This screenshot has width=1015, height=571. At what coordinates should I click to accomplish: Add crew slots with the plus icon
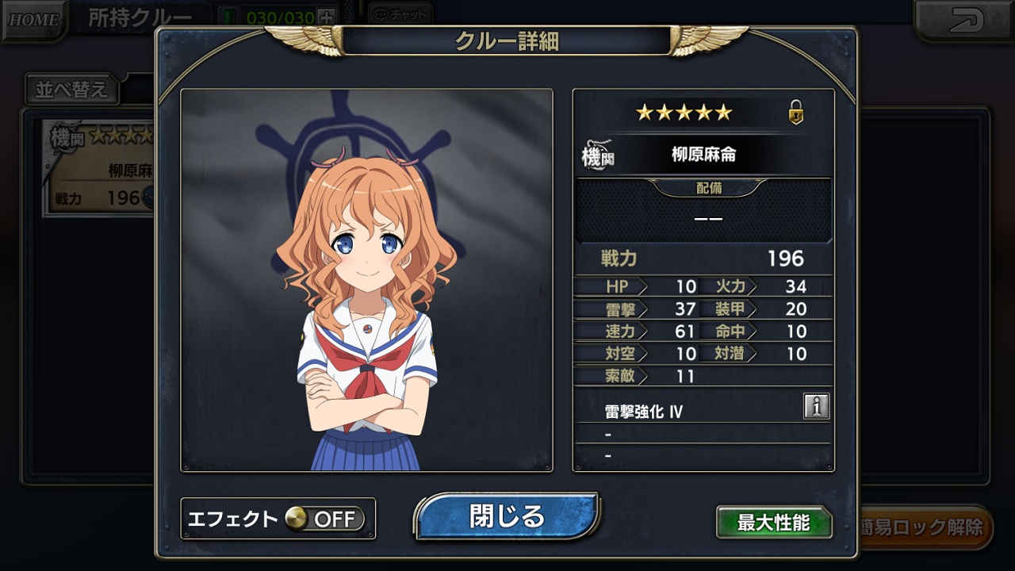tap(326, 17)
